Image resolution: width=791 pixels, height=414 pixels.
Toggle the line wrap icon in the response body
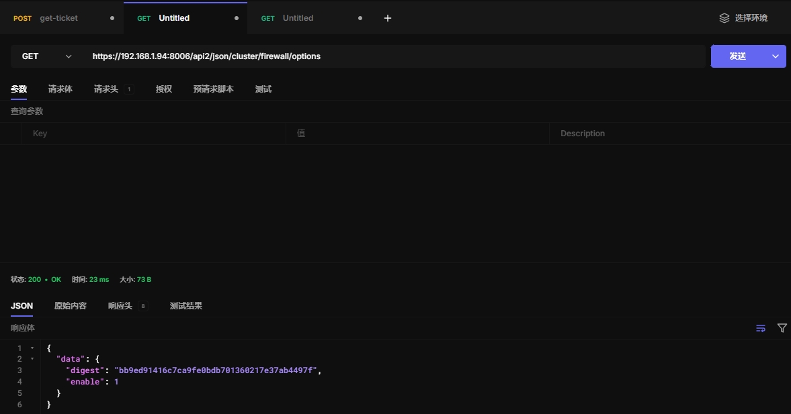coord(761,328)
